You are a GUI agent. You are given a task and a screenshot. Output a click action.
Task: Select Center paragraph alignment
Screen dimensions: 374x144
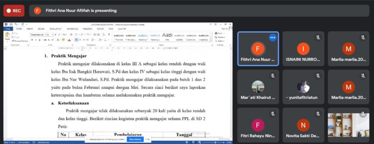pyautogui.click(x=80, y=40)
